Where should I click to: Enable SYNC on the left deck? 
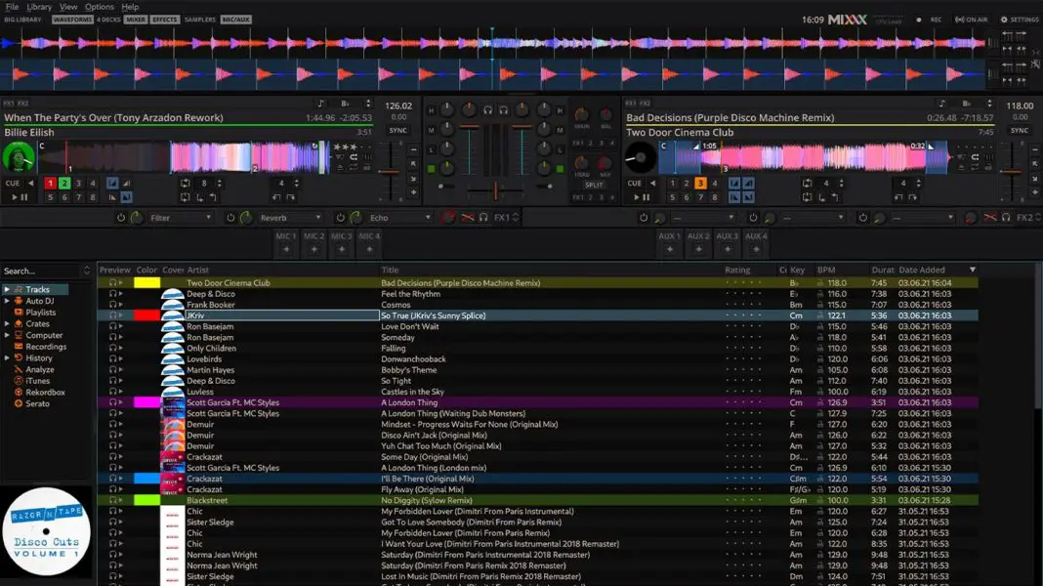click(397, 130)
